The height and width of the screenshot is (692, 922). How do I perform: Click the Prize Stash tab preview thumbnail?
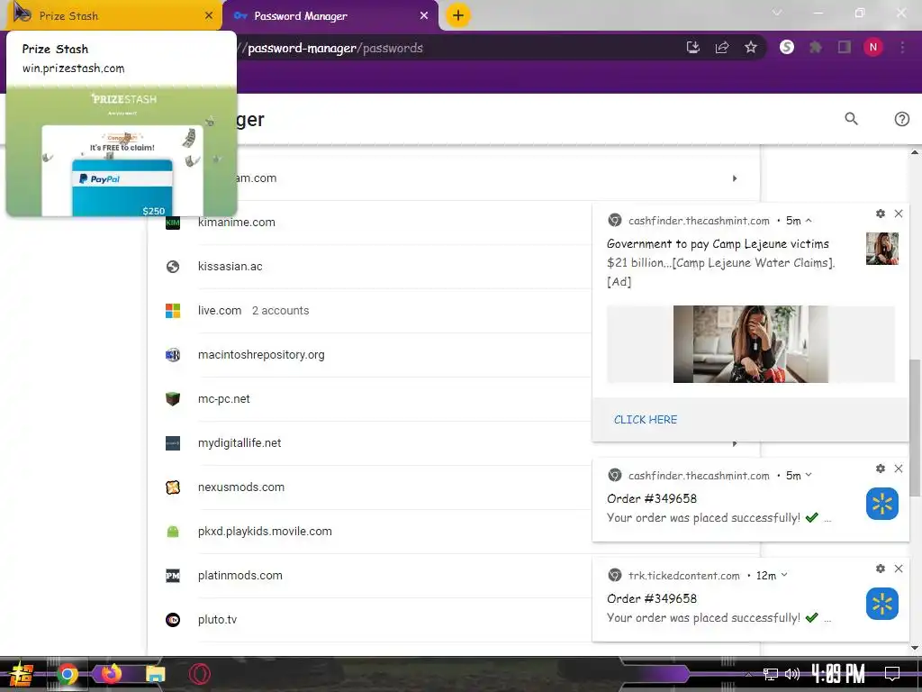pyautogui.click(x=122, y=151)
